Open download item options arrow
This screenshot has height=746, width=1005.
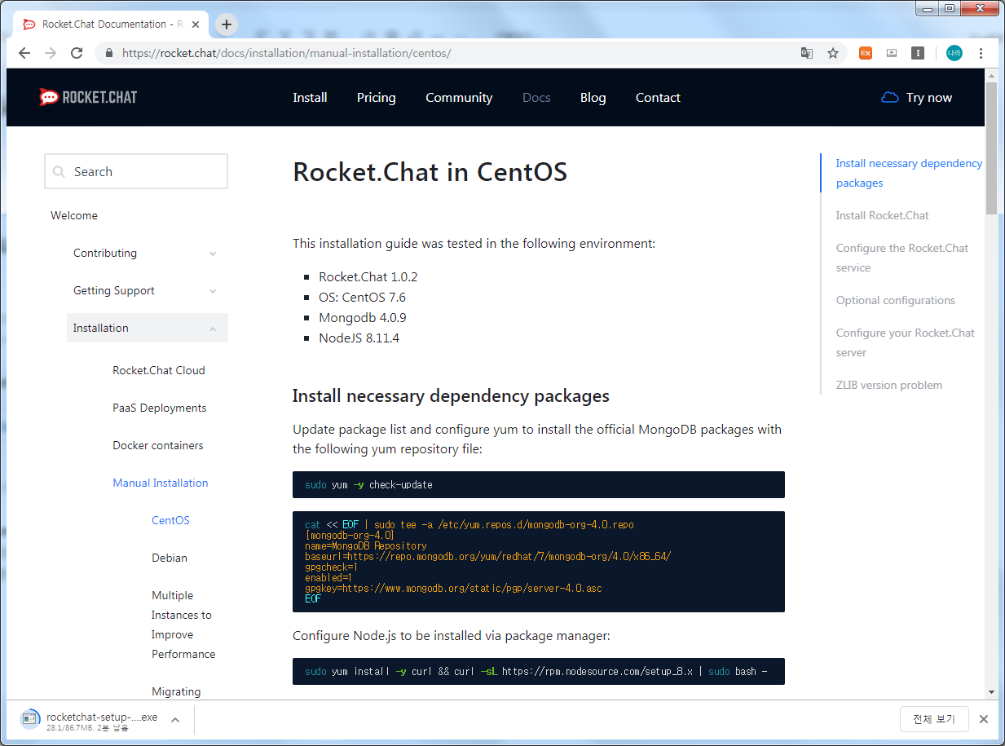point(175,719)
